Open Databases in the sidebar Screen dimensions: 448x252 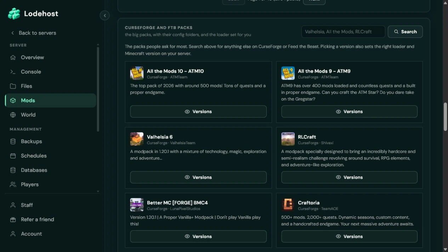click(x=51, y=170)
